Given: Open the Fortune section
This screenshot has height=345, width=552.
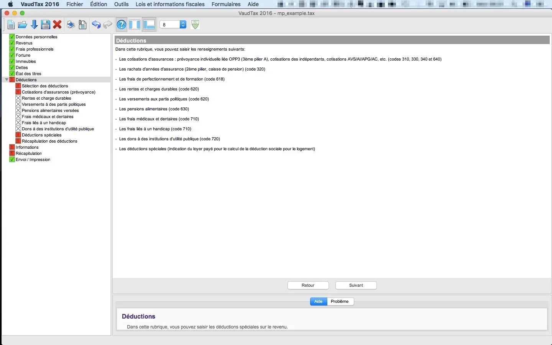Looking at the screenshot, I should click(23, 55).
